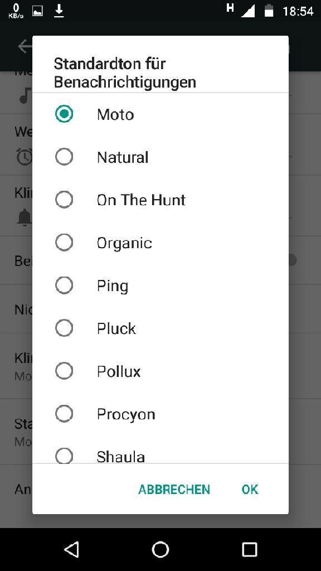Tap the download icon in the status bar
The height and width of the screenshot is (571, 321).
(x=59, y=11)
